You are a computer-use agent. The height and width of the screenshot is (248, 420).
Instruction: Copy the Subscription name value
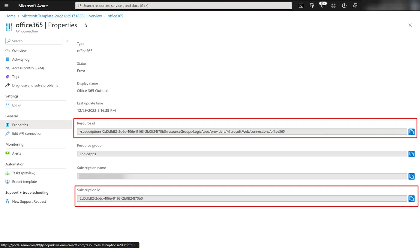[x=412, y=176]
